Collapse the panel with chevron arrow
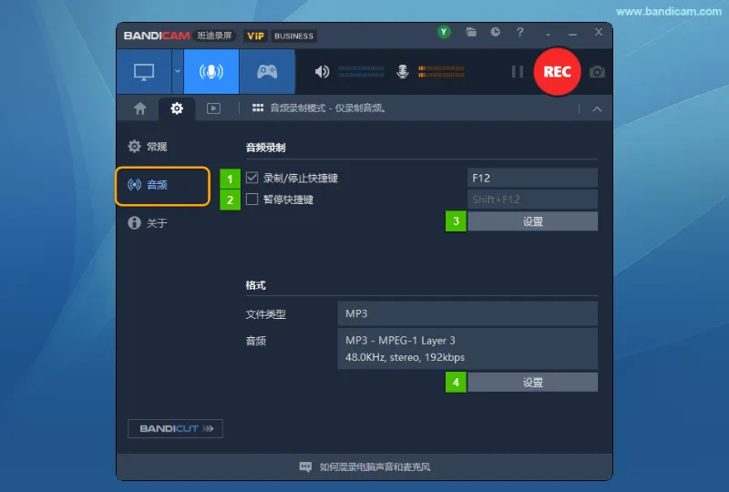Viewport: 729px width, 492px height. click(597, 109)
